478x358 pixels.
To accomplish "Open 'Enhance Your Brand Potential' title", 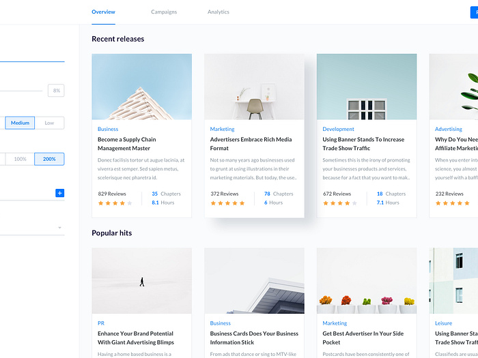I will point(136,338).
